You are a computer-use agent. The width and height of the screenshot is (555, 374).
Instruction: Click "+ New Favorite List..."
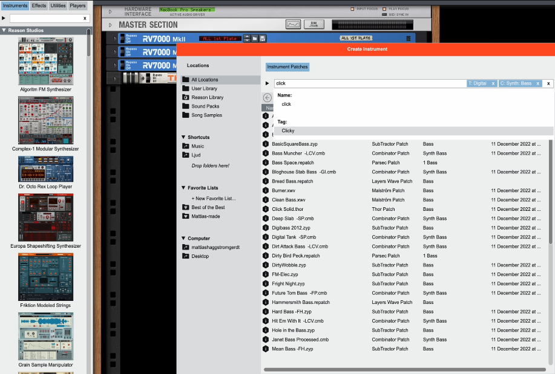[214, 199]
